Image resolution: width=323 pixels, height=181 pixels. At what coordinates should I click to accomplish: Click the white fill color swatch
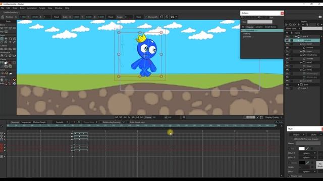coord(301,148)
